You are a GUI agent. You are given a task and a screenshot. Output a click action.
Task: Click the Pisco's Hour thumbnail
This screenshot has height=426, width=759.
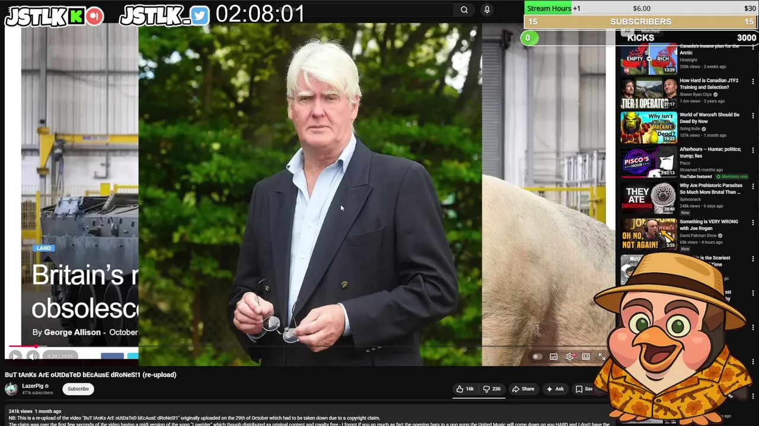pos(649,162)
